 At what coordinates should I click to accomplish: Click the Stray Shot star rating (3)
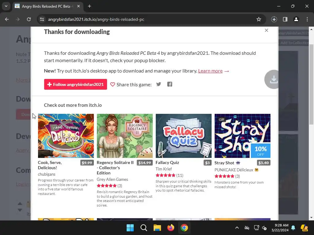tap(227, 176)
